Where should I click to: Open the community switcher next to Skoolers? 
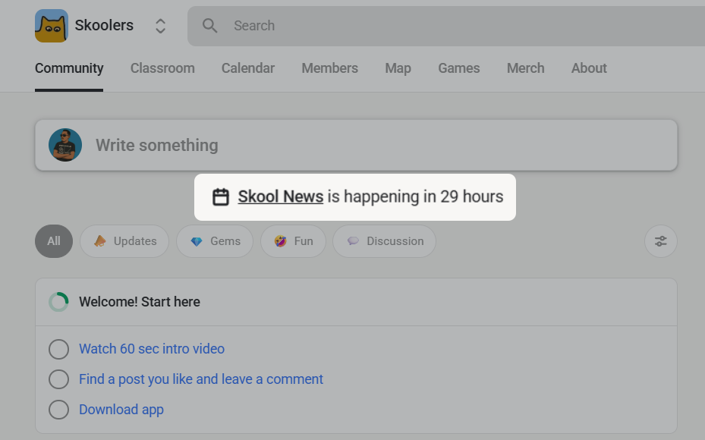(x=160, y=25)
